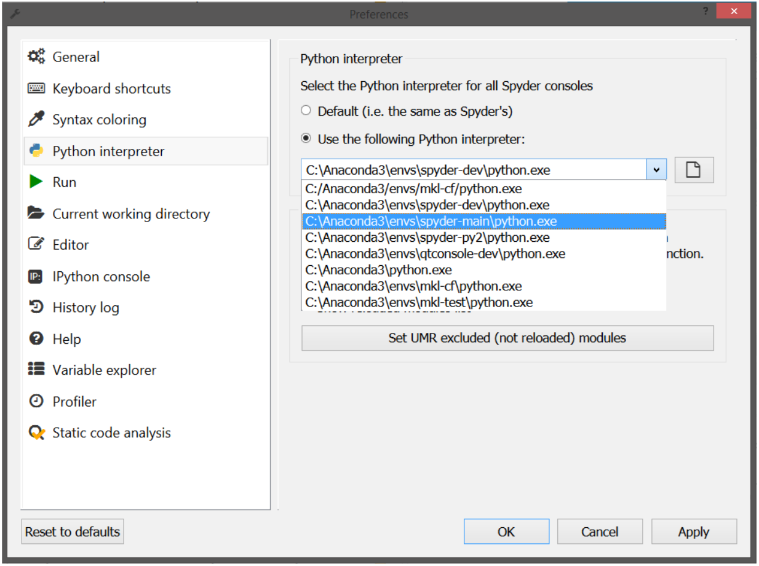
Task: Browse for interpreter using file icon button
Action: [x=694, y=170]
